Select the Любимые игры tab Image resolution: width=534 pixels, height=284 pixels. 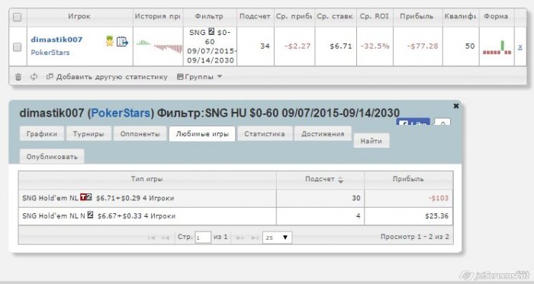[x=202, y=134]
